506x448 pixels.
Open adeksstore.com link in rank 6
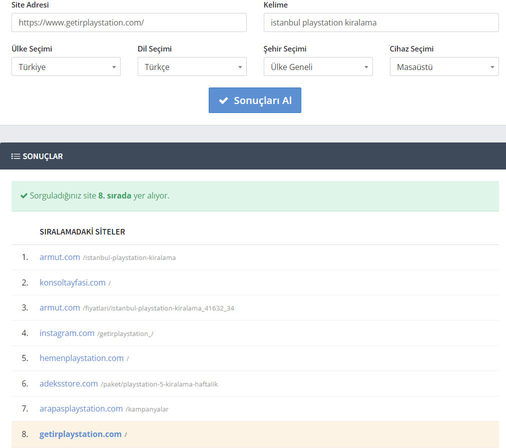(x=69, y=383)
